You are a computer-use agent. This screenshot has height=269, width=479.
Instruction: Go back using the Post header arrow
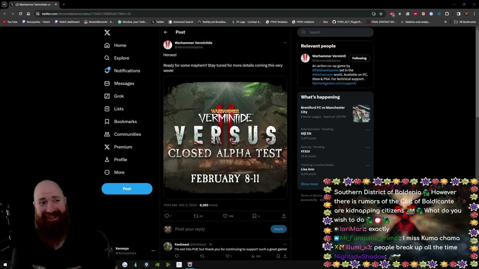(x=165, y=32)
